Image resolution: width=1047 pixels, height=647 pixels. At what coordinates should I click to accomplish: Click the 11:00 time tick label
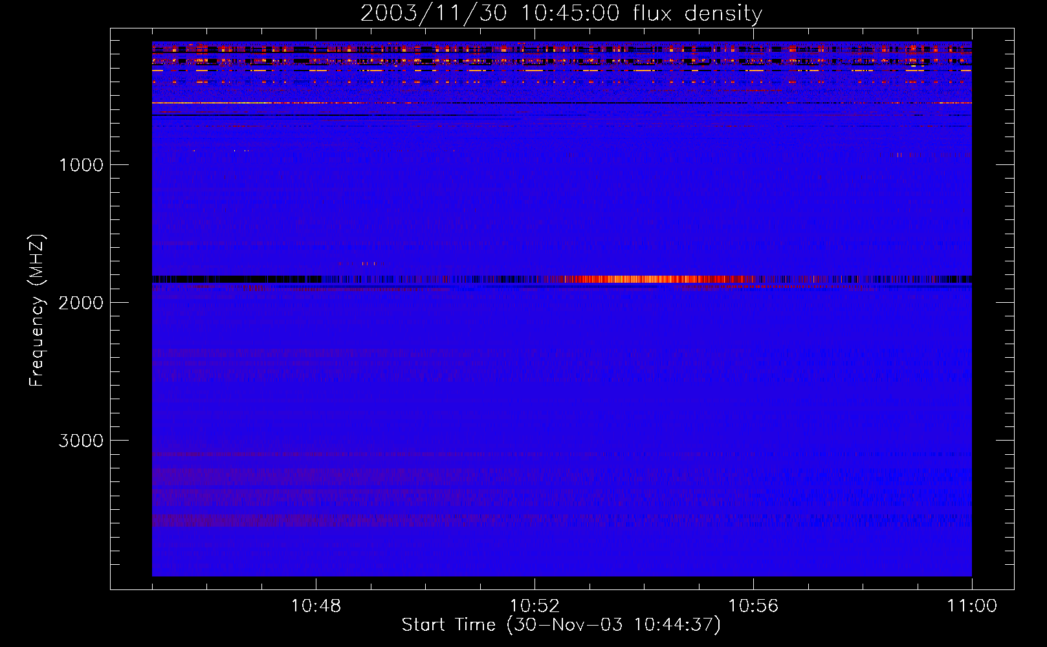972,606
